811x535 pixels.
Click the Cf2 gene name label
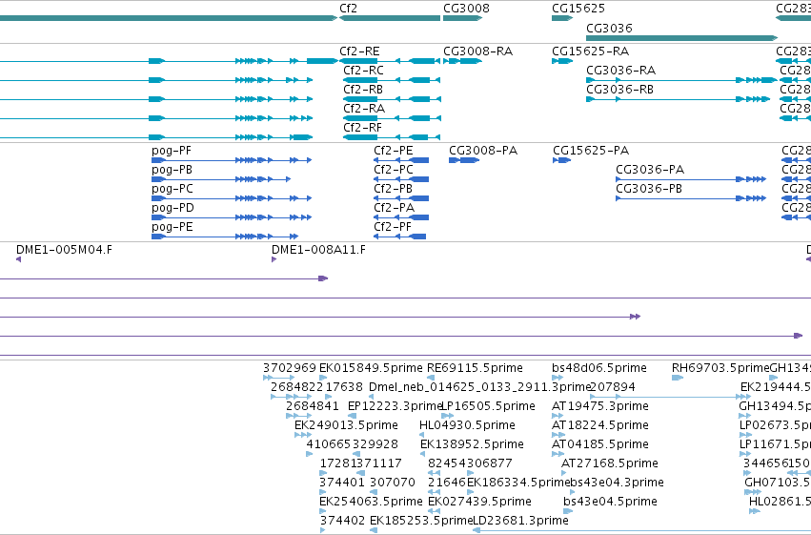(x=348, y=9)
